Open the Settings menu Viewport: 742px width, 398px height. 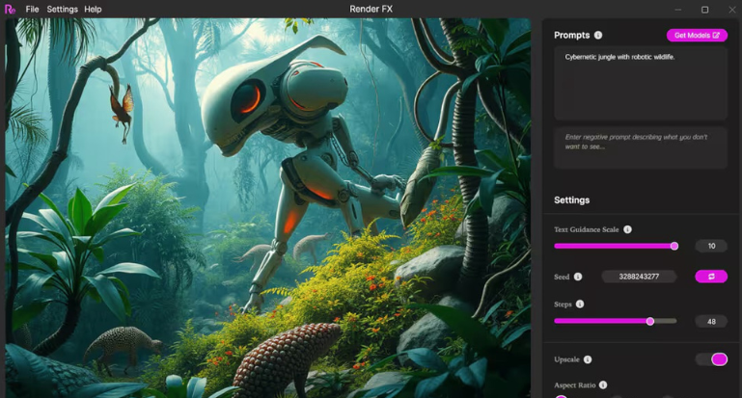(x=62, y=9)
